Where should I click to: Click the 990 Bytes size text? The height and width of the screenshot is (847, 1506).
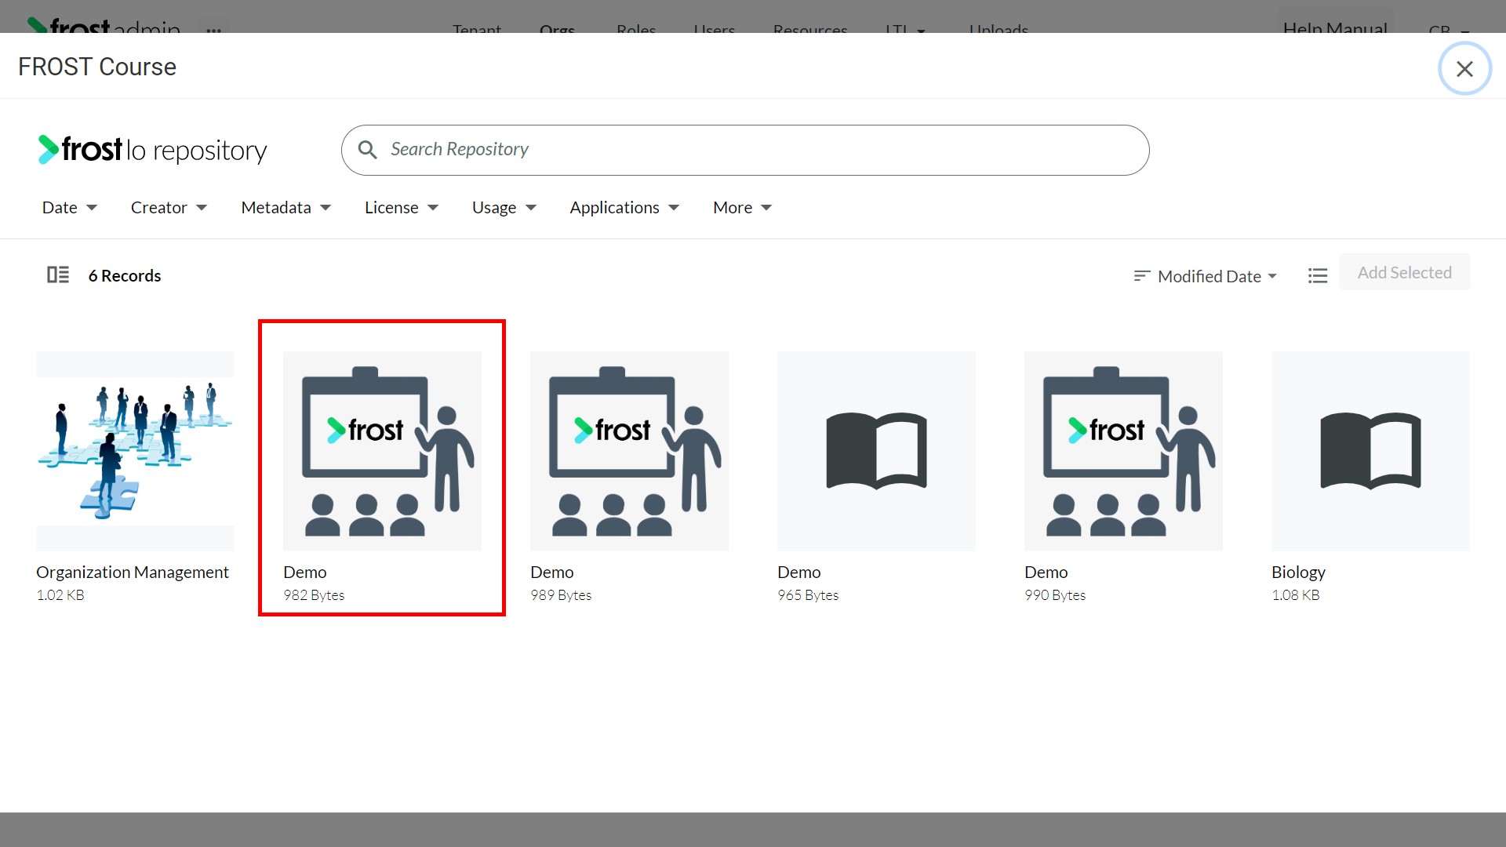1055,595
